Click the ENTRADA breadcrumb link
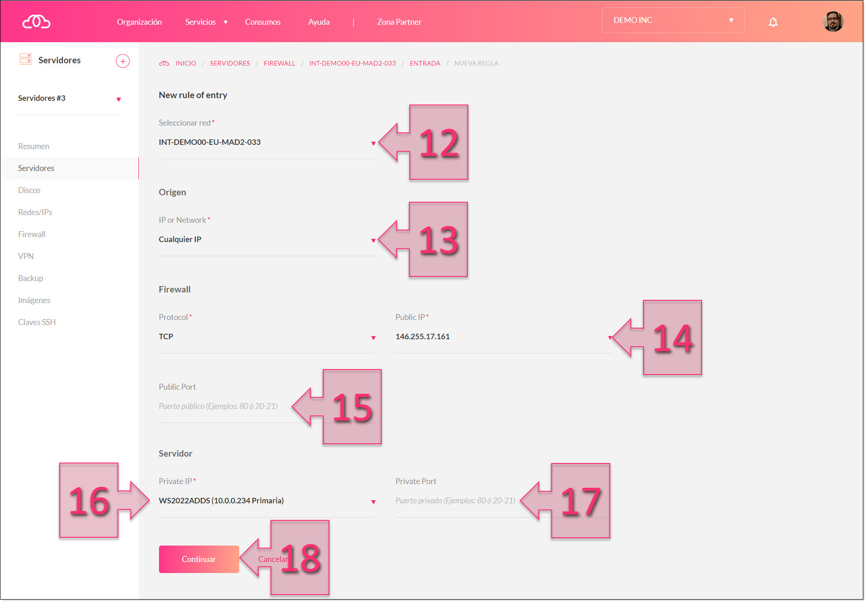The height and width of the screenshot is (612, 867). pos(424,63)
